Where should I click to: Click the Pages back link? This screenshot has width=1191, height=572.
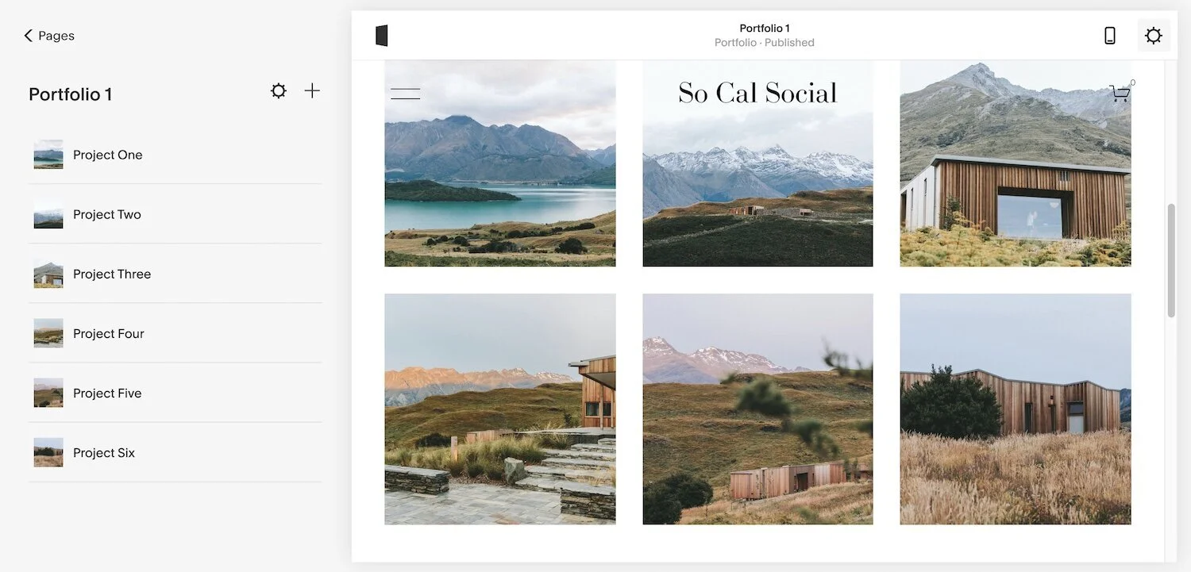[56, 36]
